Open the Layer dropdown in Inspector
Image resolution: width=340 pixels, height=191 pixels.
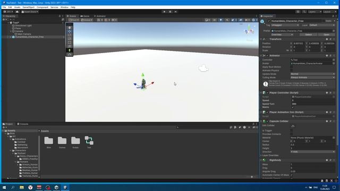click(322, 25)
